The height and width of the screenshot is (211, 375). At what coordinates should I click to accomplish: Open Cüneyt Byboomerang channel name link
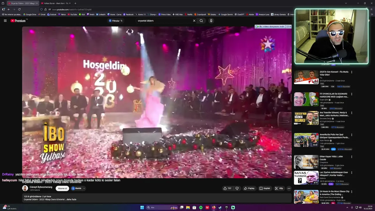(41, 187)
